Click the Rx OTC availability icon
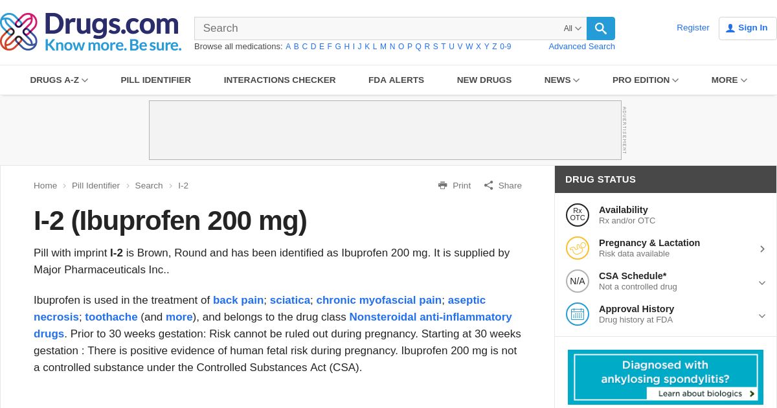The height and width of the screenshot is (408, 777). tap(578, 215)
